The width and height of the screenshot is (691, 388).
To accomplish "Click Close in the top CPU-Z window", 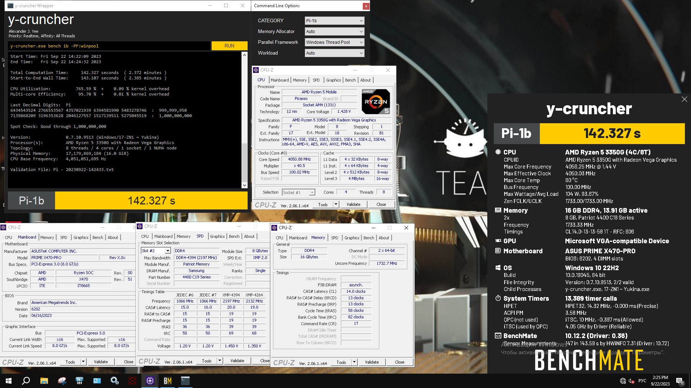I will (x=381, y=204).
